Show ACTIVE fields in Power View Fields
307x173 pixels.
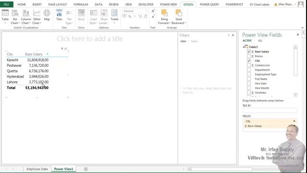click(247, 40)
